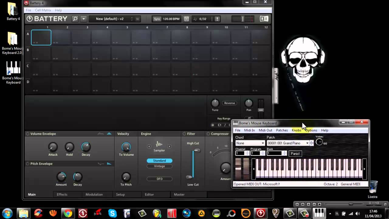The width and height of the screenshot is (389, 219).
Task: Select the dim envelope shape icon in Volume Envelope
Action: pyautogui.click(x=101, y=134)
